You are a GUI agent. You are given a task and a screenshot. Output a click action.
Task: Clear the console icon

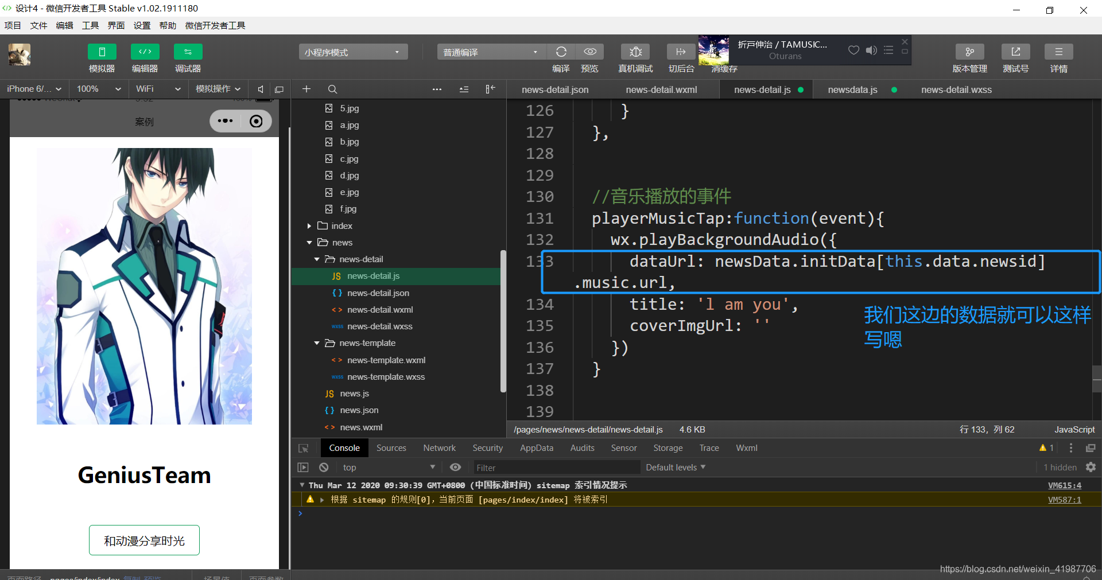click(x=324, y=468)
